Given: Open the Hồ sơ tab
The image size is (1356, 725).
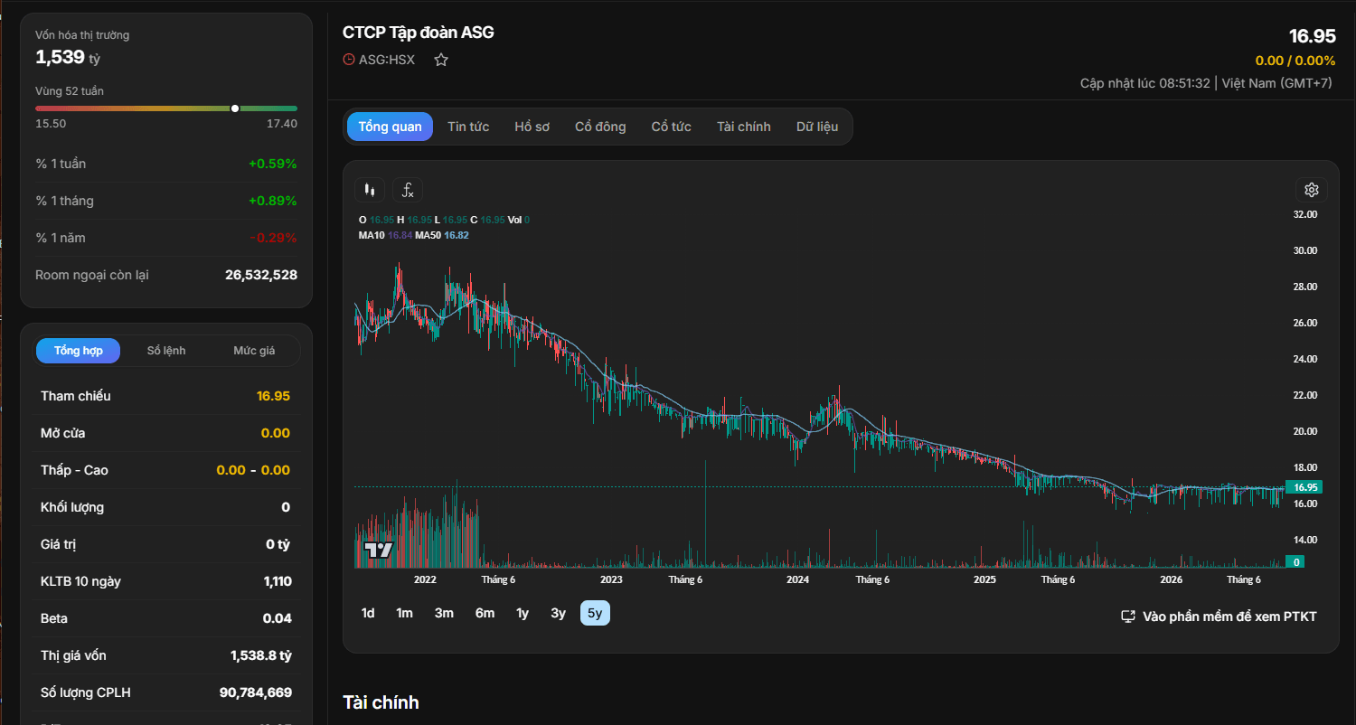Looking at the screenshot, I should 532,127.
